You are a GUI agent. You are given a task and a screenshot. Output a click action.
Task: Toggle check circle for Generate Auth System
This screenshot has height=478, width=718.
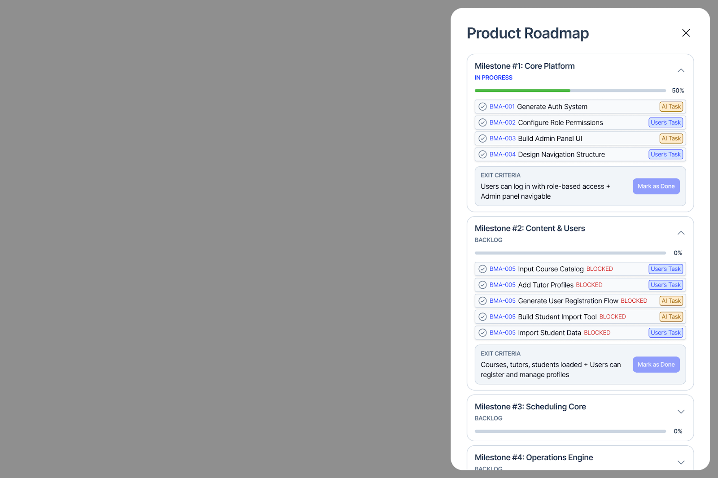(482, 107)
